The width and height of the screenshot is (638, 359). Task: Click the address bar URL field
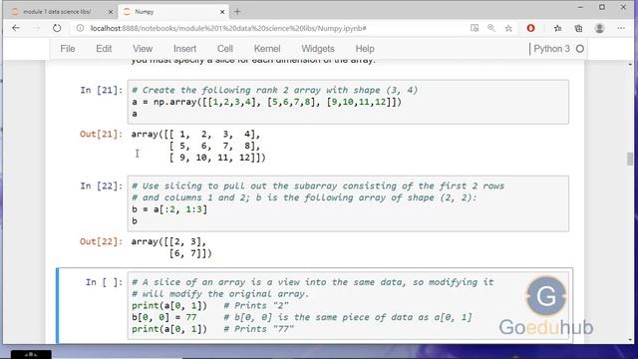[268, 28]
